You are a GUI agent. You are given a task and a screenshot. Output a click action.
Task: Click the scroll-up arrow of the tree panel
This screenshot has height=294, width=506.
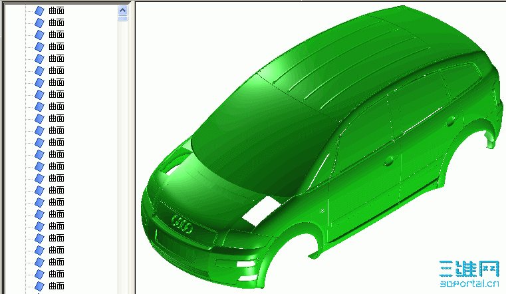pos(122,11)
